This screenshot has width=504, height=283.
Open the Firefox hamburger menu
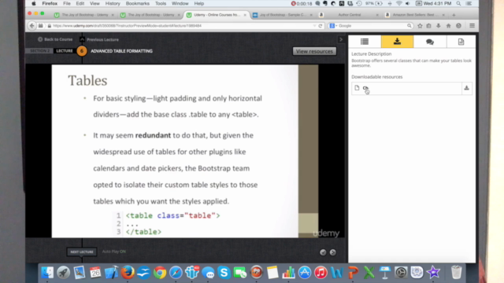point(472,26)
